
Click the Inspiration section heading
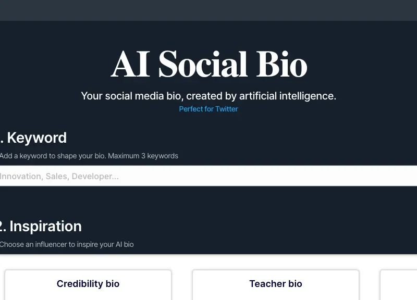tap(41, 226)
